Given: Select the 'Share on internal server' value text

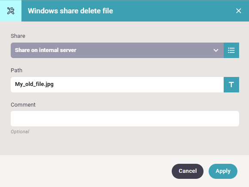Looking at the screenshot, I should coord(46,50).
